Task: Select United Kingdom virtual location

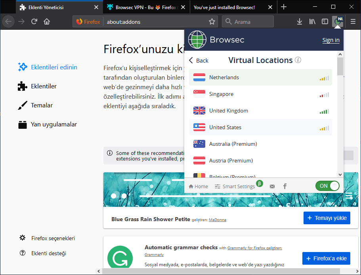Action: [x=260, y=111]
